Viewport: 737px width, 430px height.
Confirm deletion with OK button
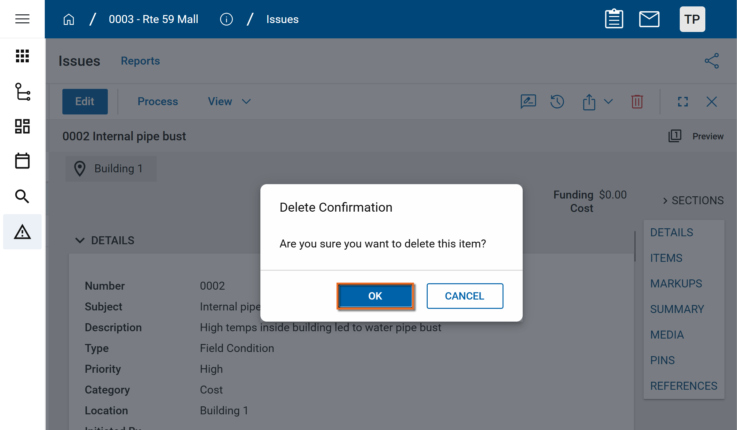pyautogui.click(x=375, y=296)
